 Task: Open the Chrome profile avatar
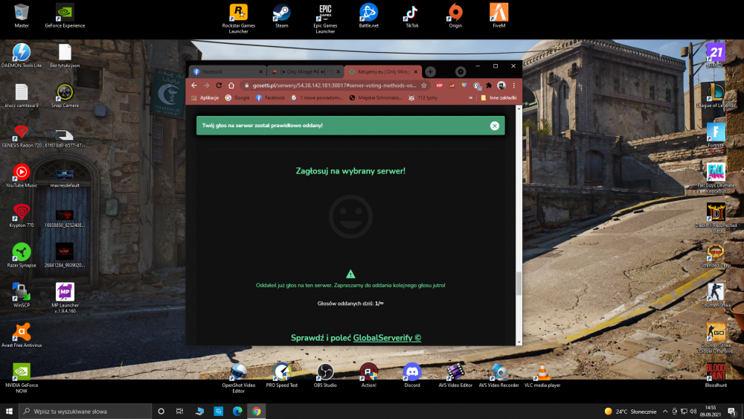pyautogui.click(x=501, y=86)
